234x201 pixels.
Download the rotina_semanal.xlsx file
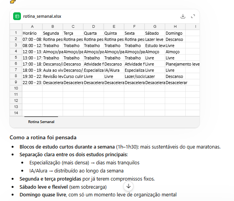tap(183, 16)
